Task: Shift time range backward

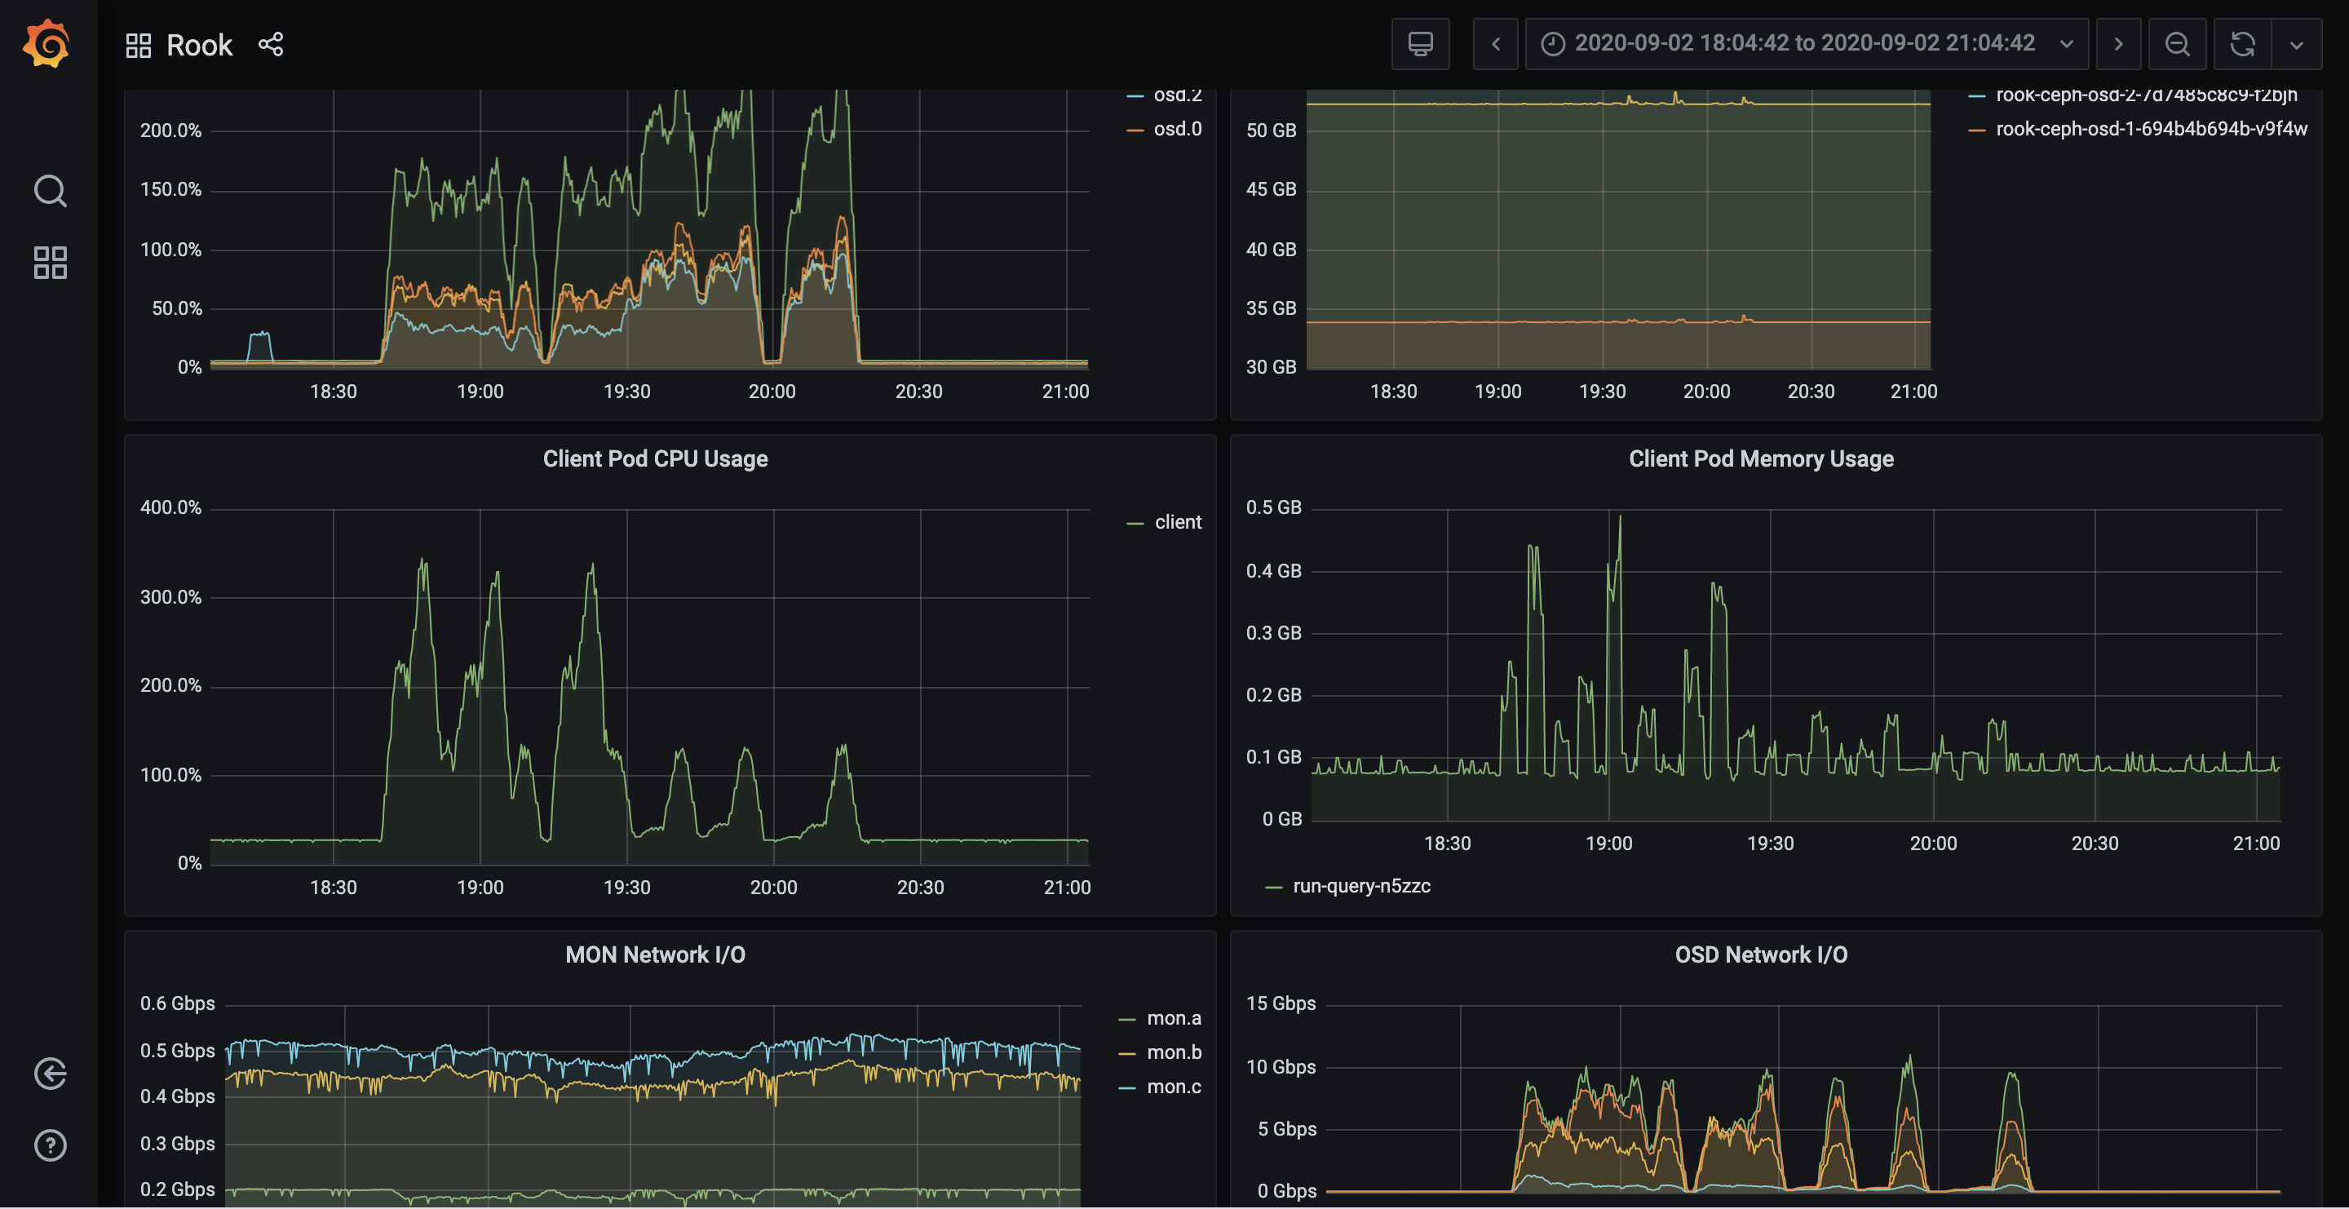Action: (1496, 44)
